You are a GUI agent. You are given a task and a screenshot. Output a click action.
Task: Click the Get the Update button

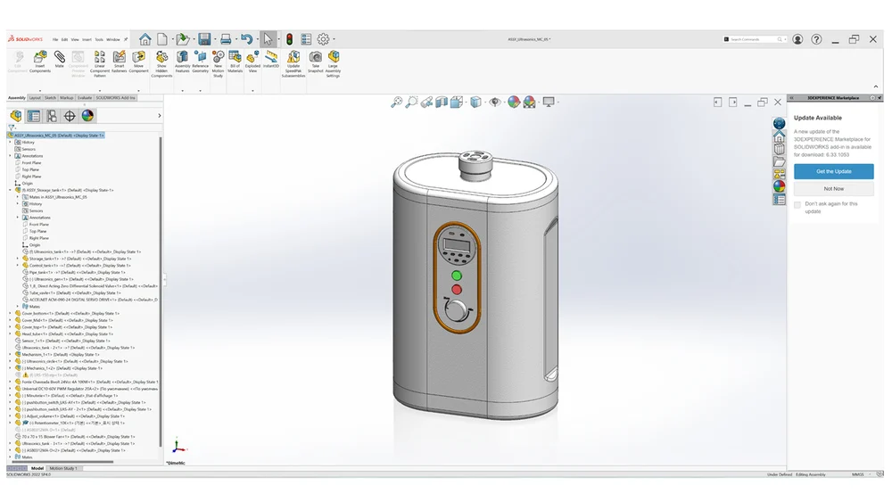point(833,171)
